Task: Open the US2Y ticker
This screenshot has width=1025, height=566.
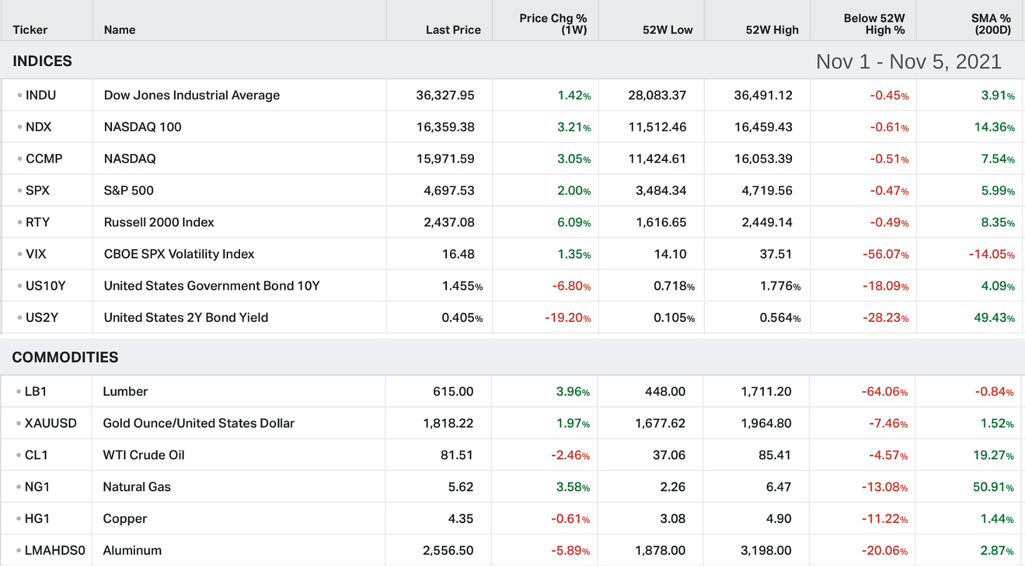Action: [x=42, y=317]
